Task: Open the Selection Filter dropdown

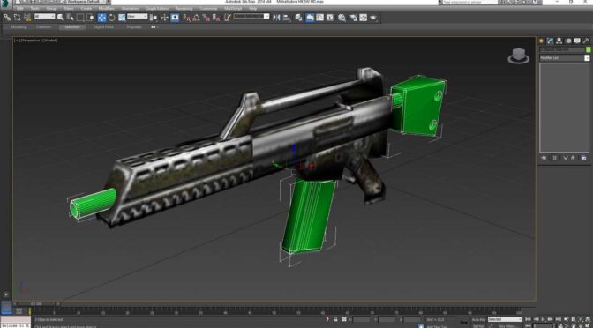Action: pyautogui.click(x=45, y=16)
